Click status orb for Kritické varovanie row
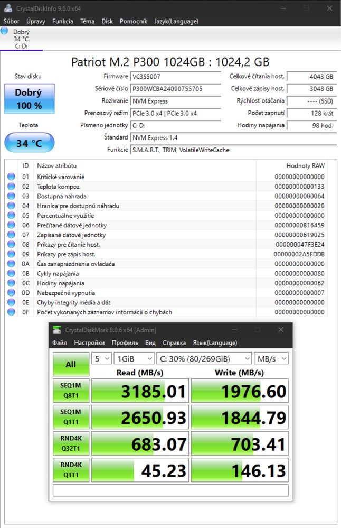Screen dimensions: 341x528 coord(11,177)
